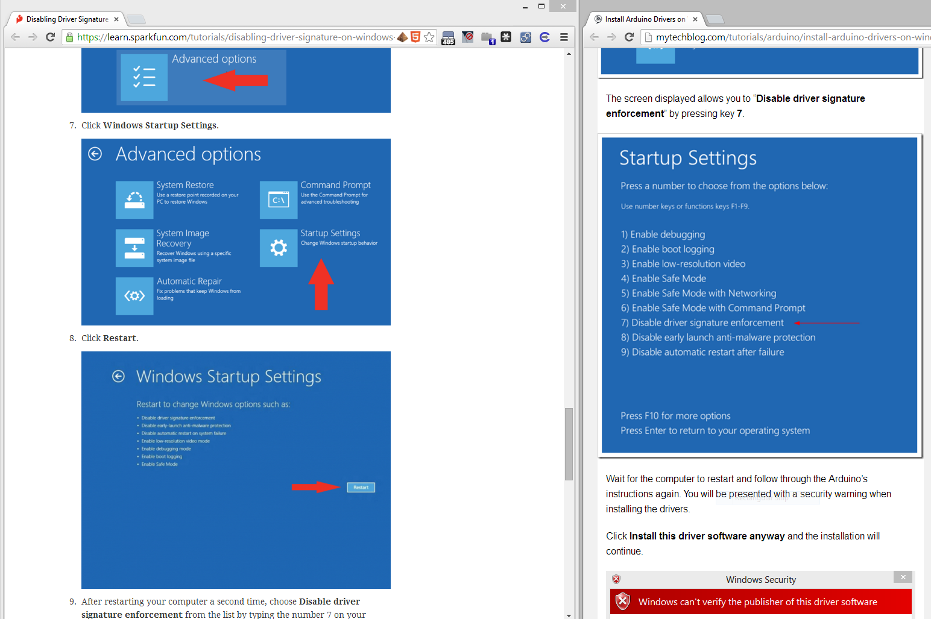Click the Startup Settings screenshot image
This screenshot has height=619, width=931.
tap(759, 295)
